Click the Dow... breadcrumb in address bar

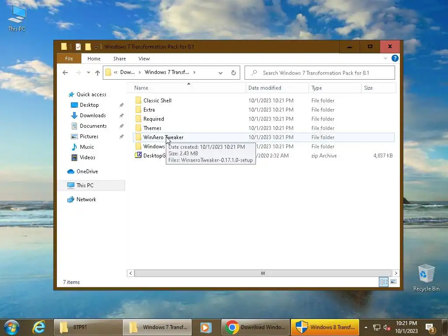127,72
